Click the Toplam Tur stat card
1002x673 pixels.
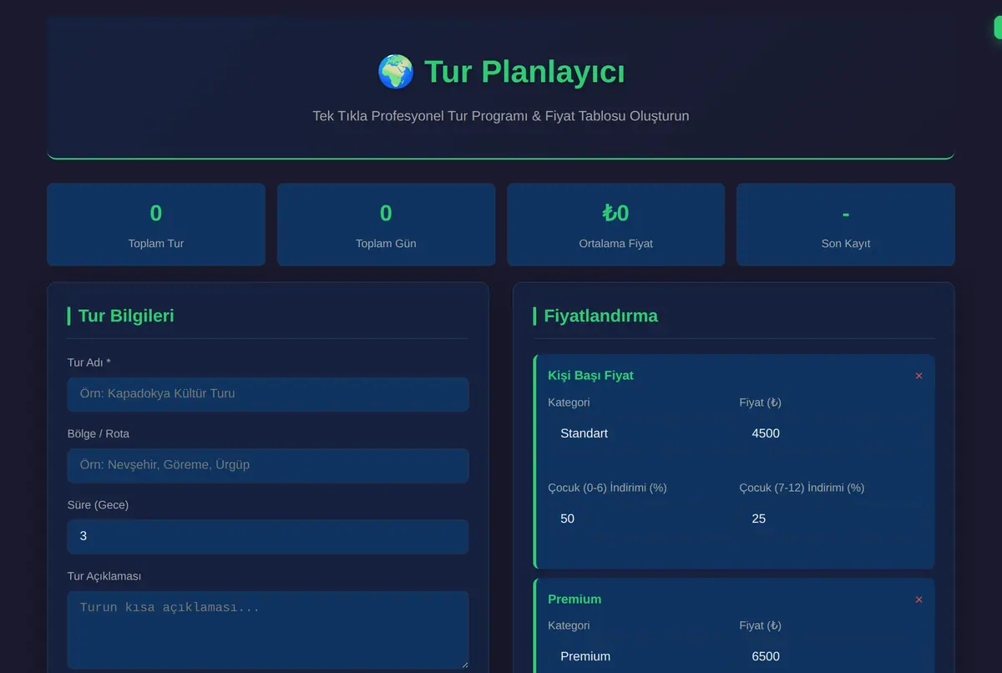point(156,225)
